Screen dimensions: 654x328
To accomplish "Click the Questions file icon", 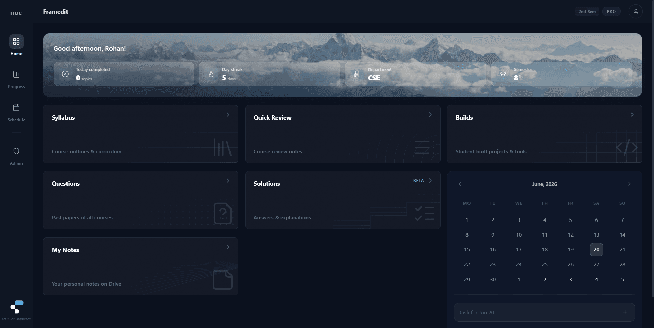I will click(223, 213).
